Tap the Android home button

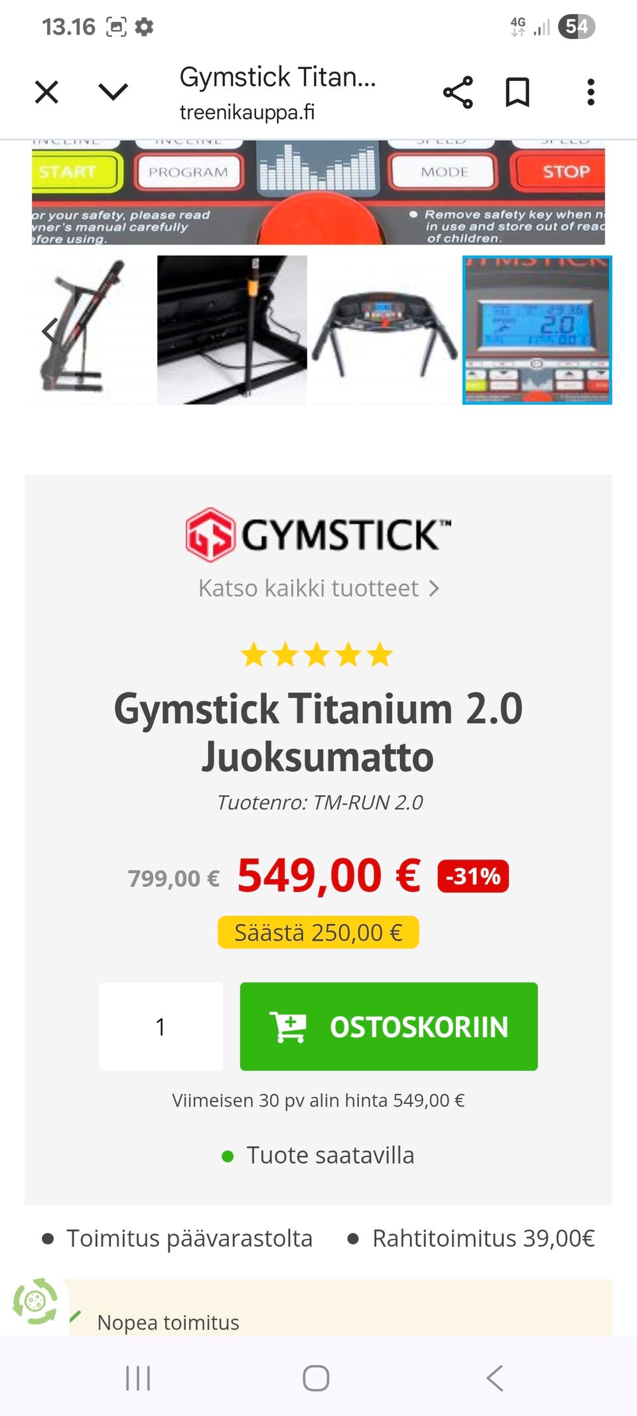tap(316, 1378)
